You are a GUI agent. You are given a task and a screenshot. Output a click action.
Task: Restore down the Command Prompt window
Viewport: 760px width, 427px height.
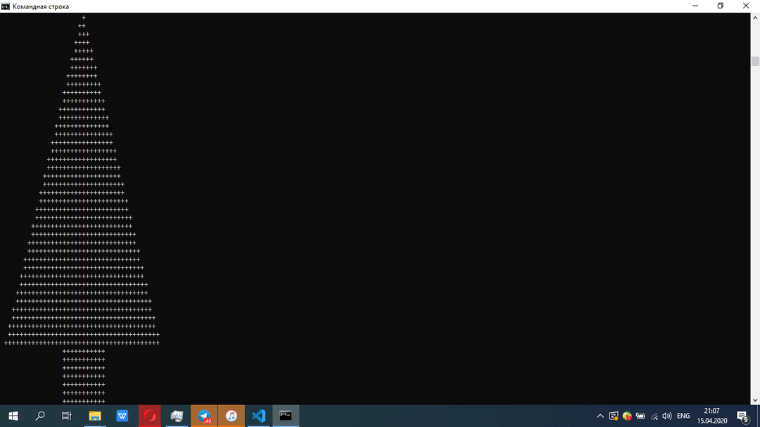coord(720,6)
